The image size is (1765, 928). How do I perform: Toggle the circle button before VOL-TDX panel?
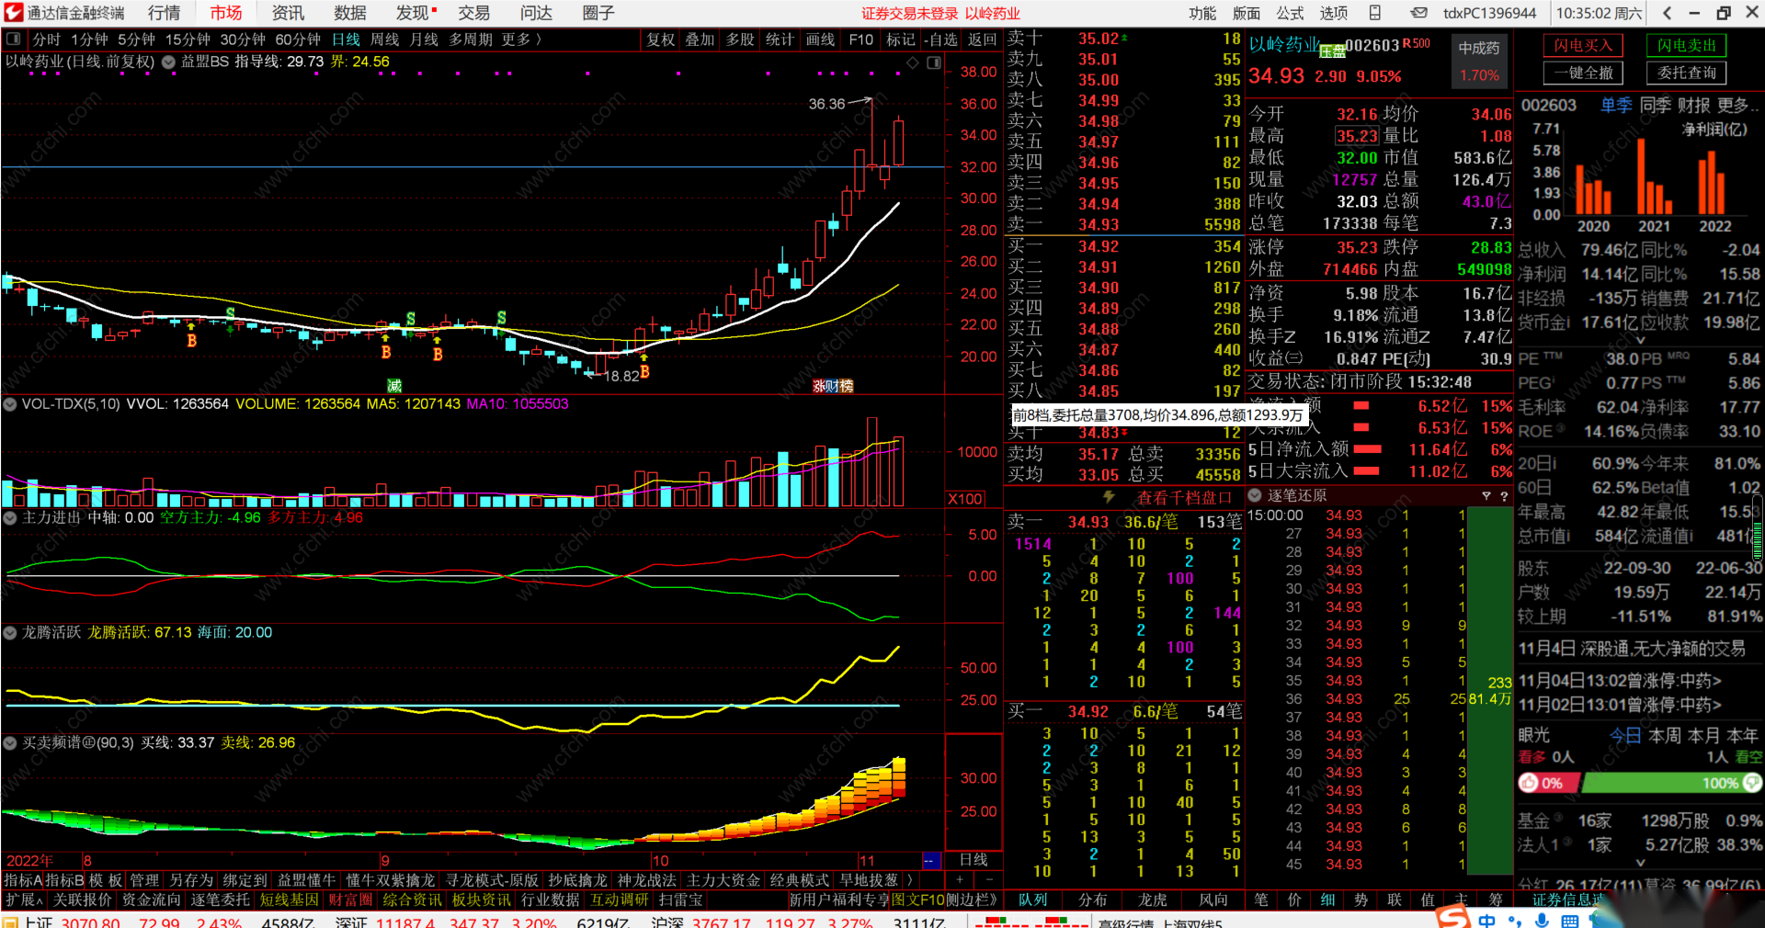tap(10, 404)
